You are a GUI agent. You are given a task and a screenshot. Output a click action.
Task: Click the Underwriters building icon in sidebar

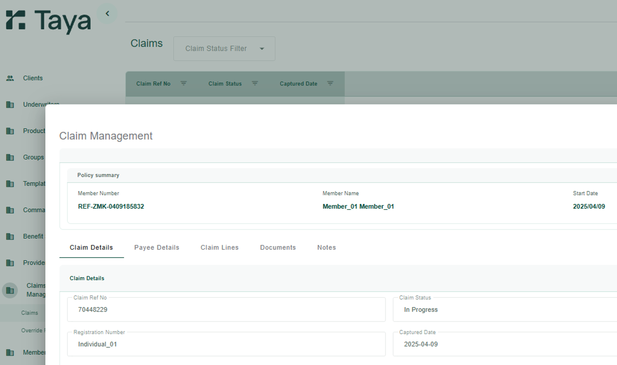[x=10, y=105]
